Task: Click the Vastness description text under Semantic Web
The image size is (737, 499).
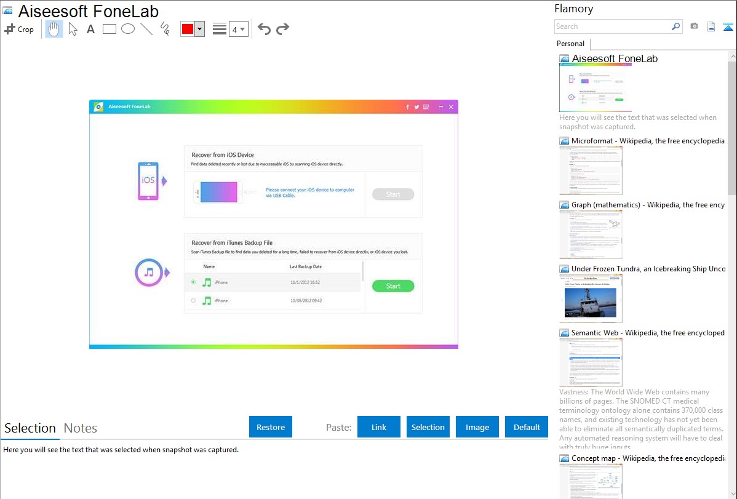Action: tap(641, 420)
